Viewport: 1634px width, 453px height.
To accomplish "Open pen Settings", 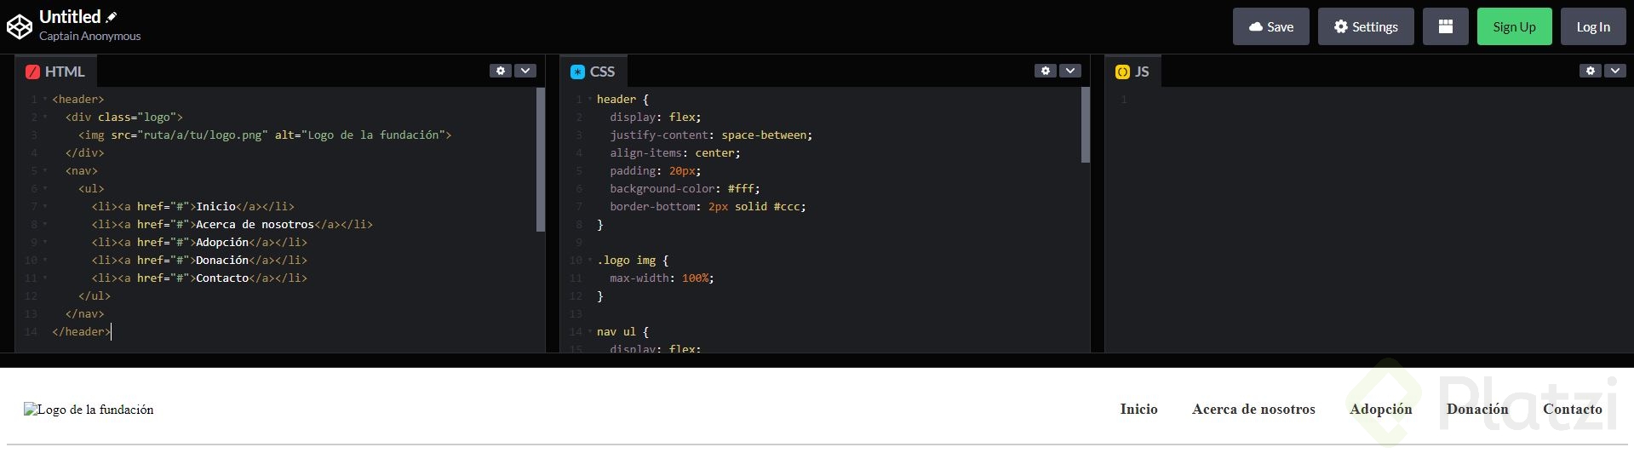I will click(x=1366, y=26).
